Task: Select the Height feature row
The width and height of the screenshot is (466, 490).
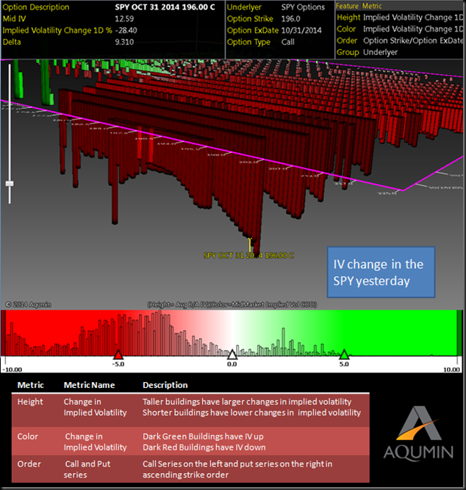Action: (399, 18)
